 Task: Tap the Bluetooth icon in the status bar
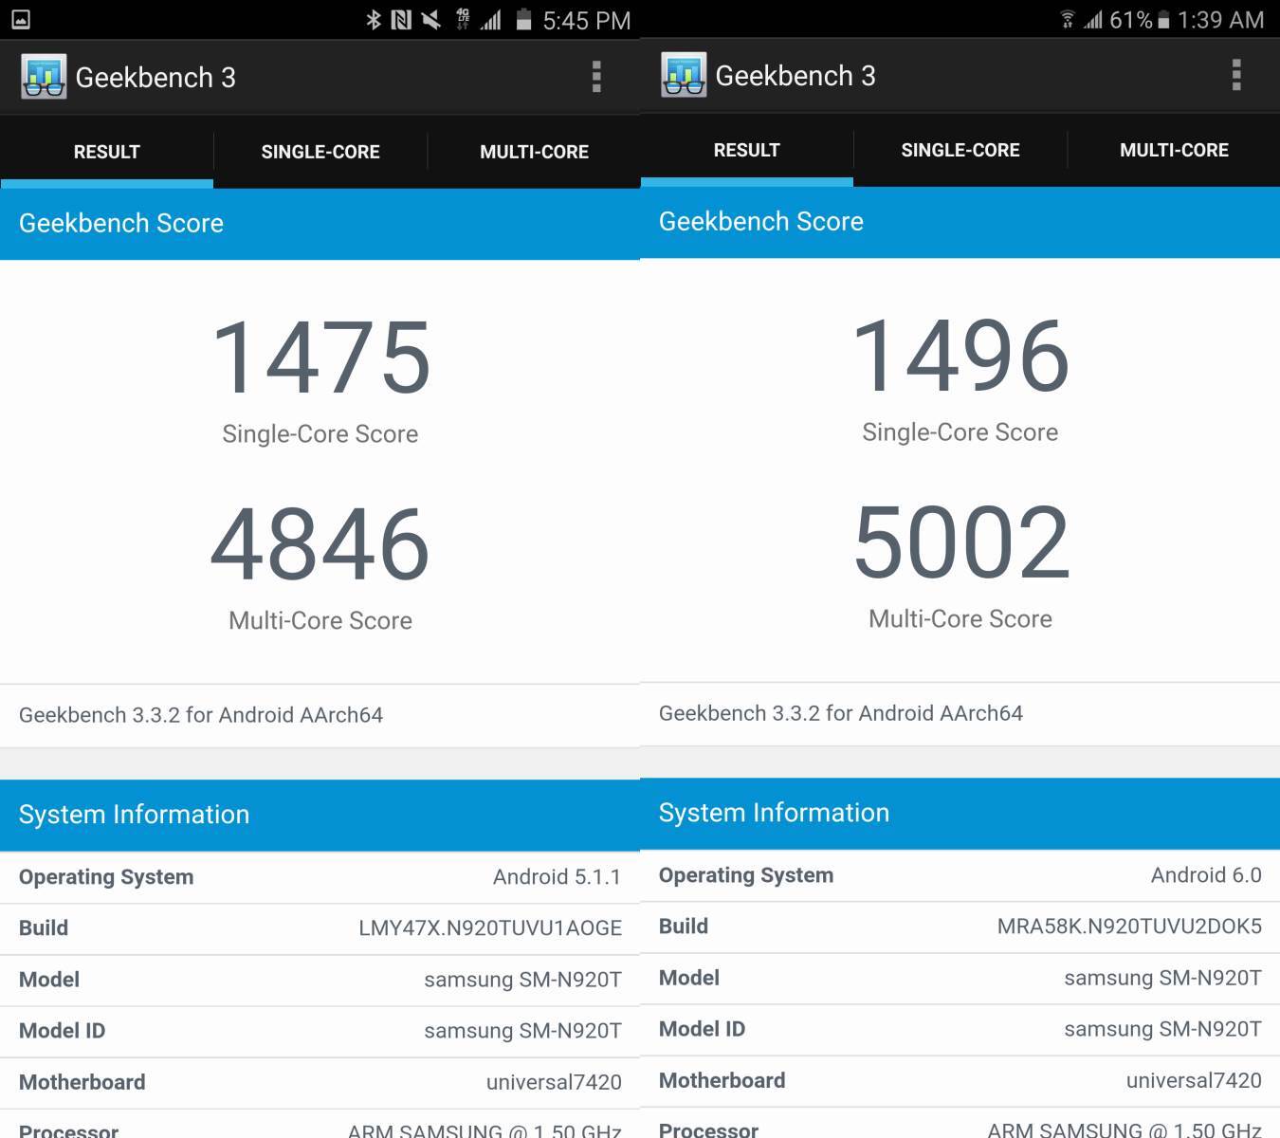click(x=374, y=20)
